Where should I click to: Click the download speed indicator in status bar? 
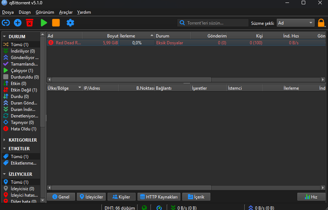(x=184, y=208)
